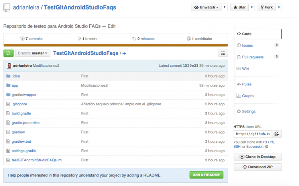Open the repository Settings tab
299x186 pixels.
click(x=249, y=111)
